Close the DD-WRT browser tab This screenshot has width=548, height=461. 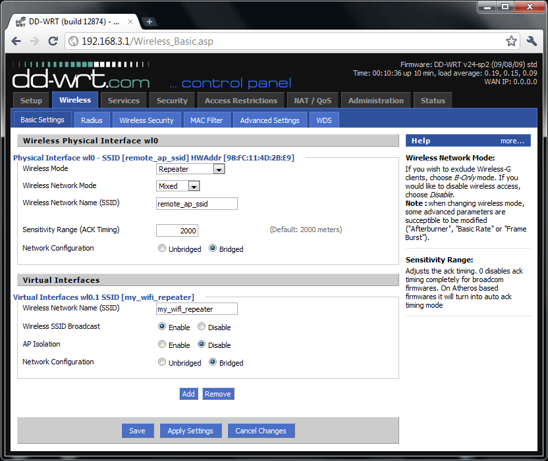(x=131, y=22)
